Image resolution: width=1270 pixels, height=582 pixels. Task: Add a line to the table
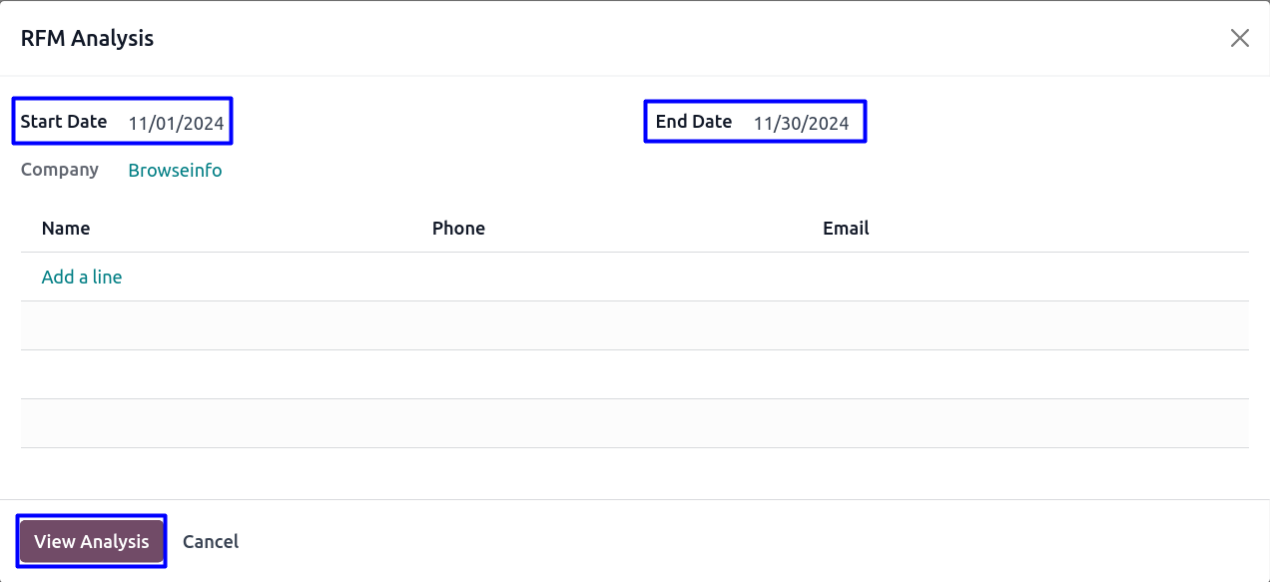pyautogui.click(x=82, y=278)
